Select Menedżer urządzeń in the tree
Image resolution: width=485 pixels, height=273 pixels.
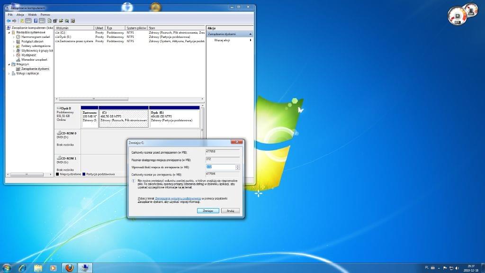(x=34, y=60)
